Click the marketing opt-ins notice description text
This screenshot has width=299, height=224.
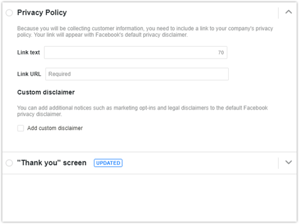pos(142,111)
